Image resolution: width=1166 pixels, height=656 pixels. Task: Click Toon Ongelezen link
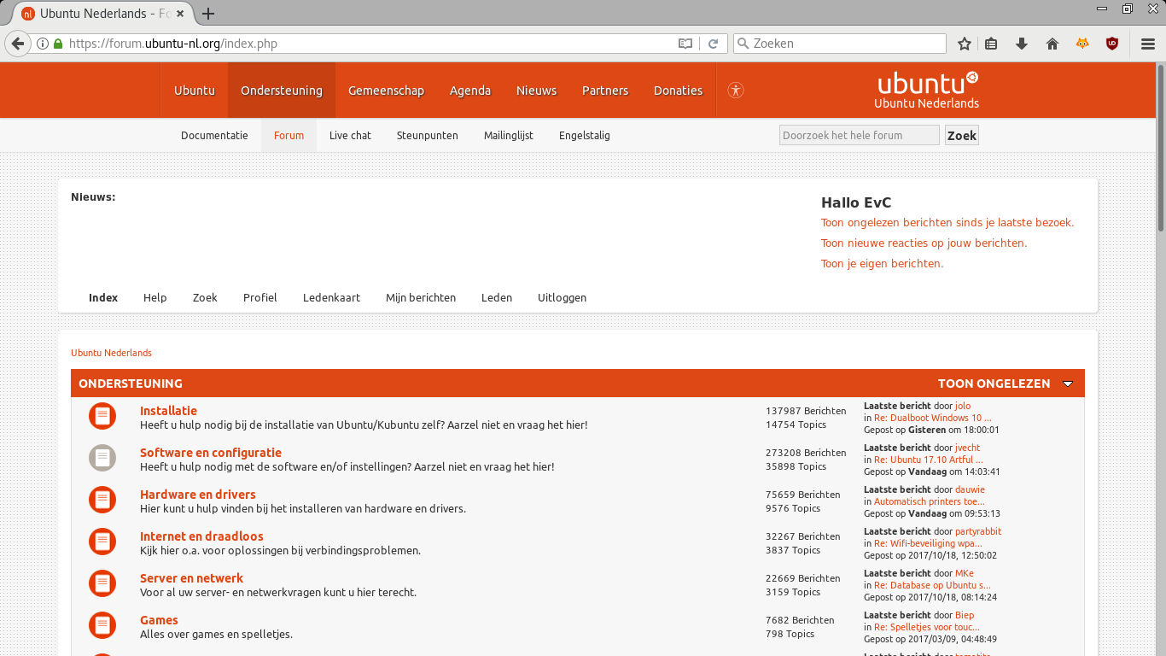click(994, 384)
